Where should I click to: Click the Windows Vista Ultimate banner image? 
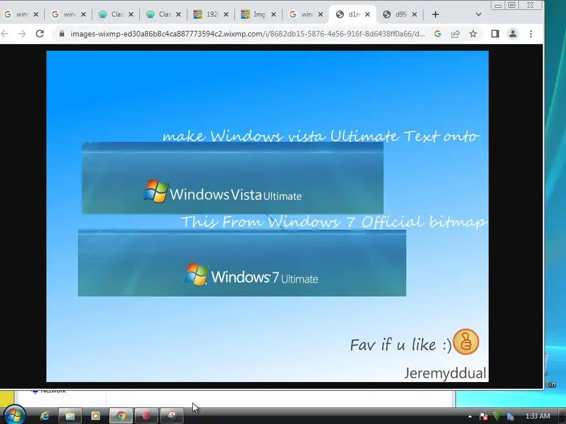click(x=233, y=178)
